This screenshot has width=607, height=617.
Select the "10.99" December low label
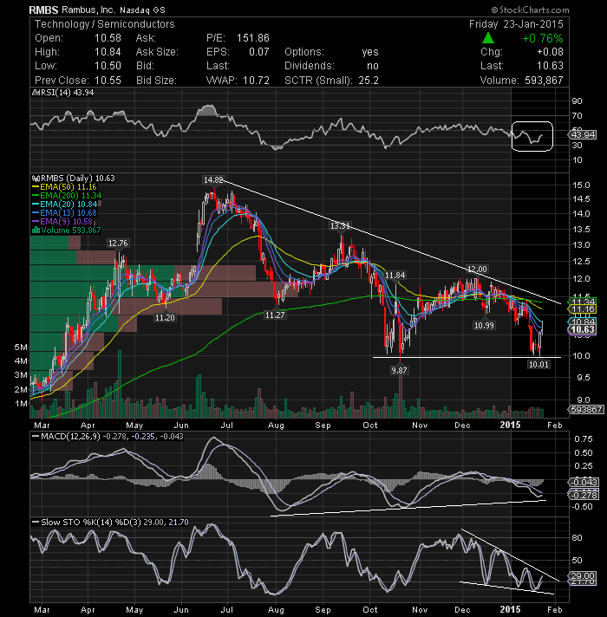[484, 326]
